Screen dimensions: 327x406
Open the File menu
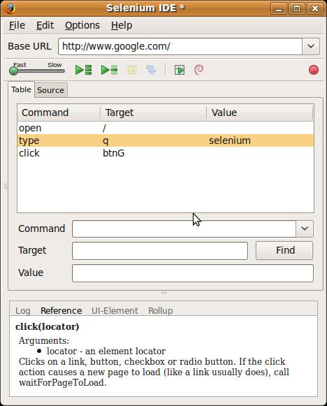pyautogui.click(x=17, y=25)
